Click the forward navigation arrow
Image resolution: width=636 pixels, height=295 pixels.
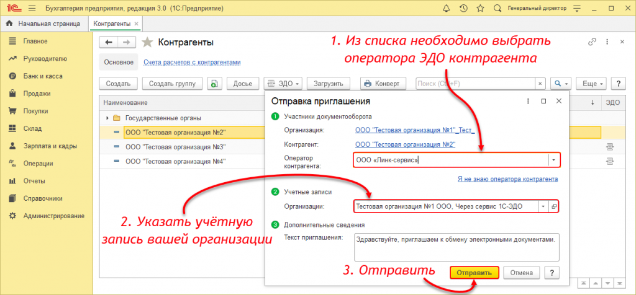point(127,43)
